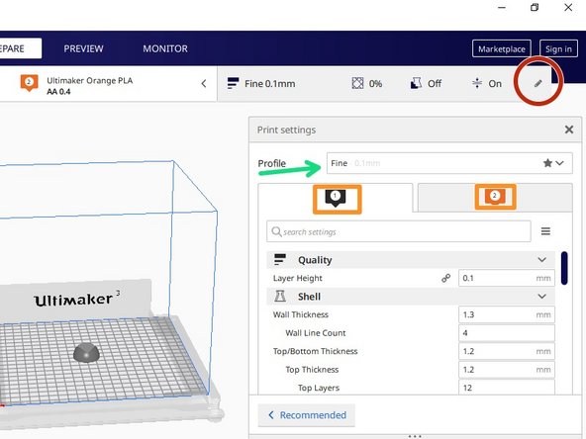This screenshot has width=586, height=439.
Task: Click the Layer Height link icon
Action: click(445, 278)
